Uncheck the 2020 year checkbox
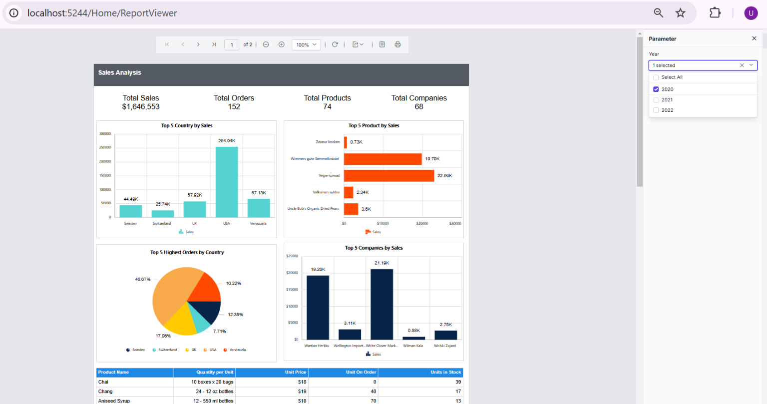The width and height of the screenshot is (767, 404). pos(656,89)
